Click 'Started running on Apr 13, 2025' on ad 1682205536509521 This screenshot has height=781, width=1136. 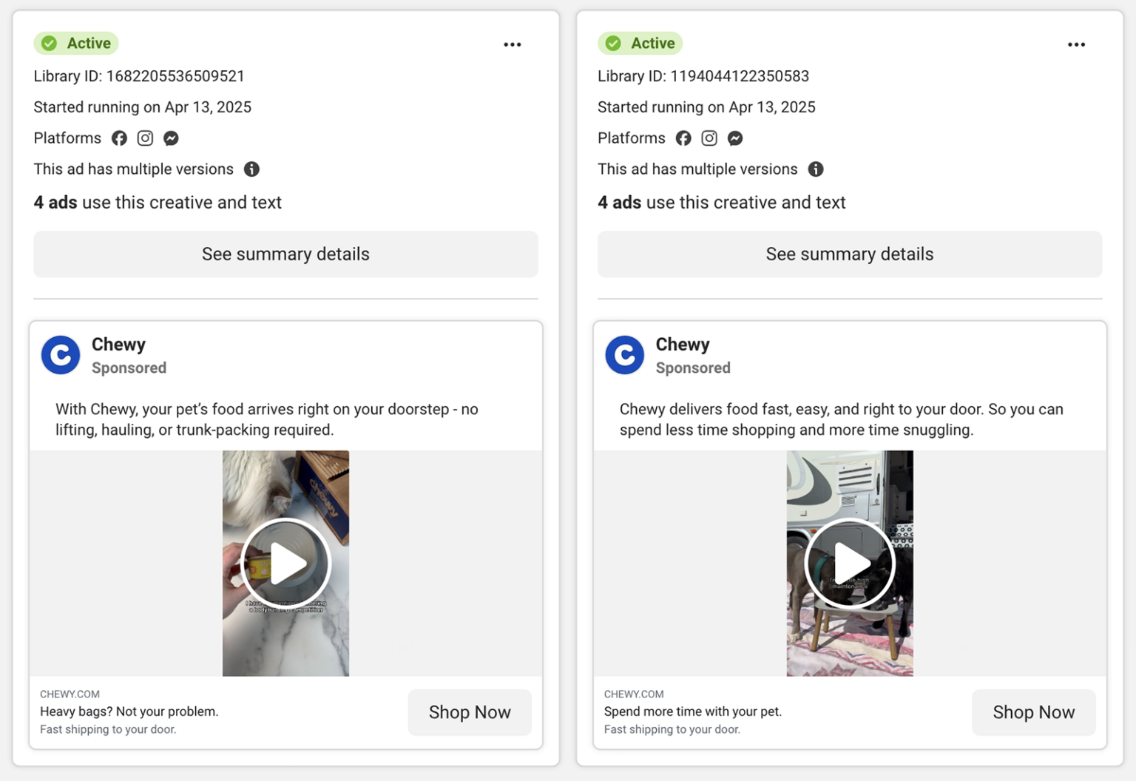143,107
